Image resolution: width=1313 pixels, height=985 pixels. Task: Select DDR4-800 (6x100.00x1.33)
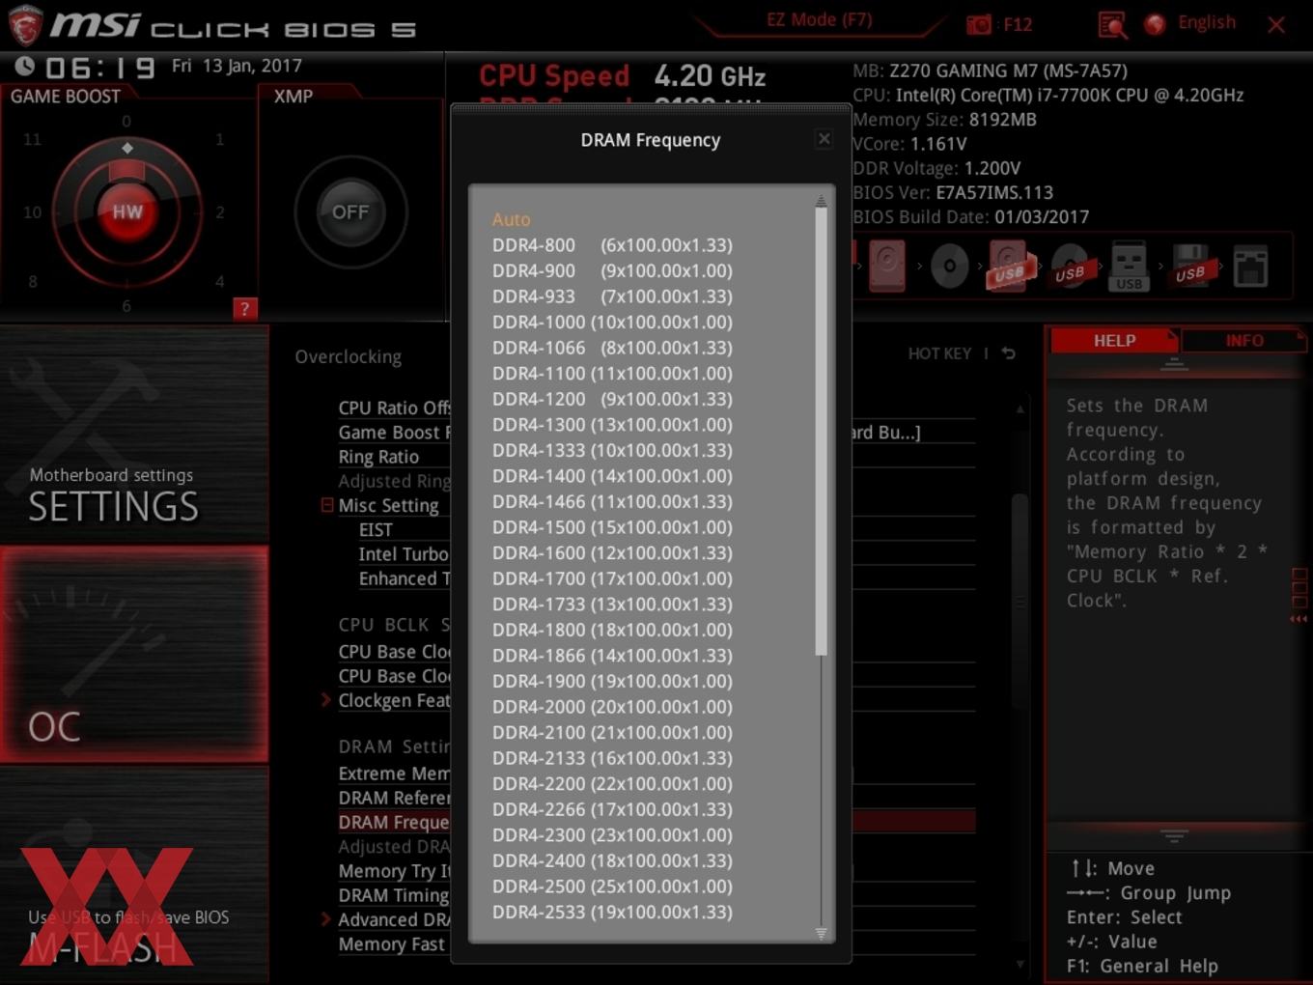pos(612,245)
